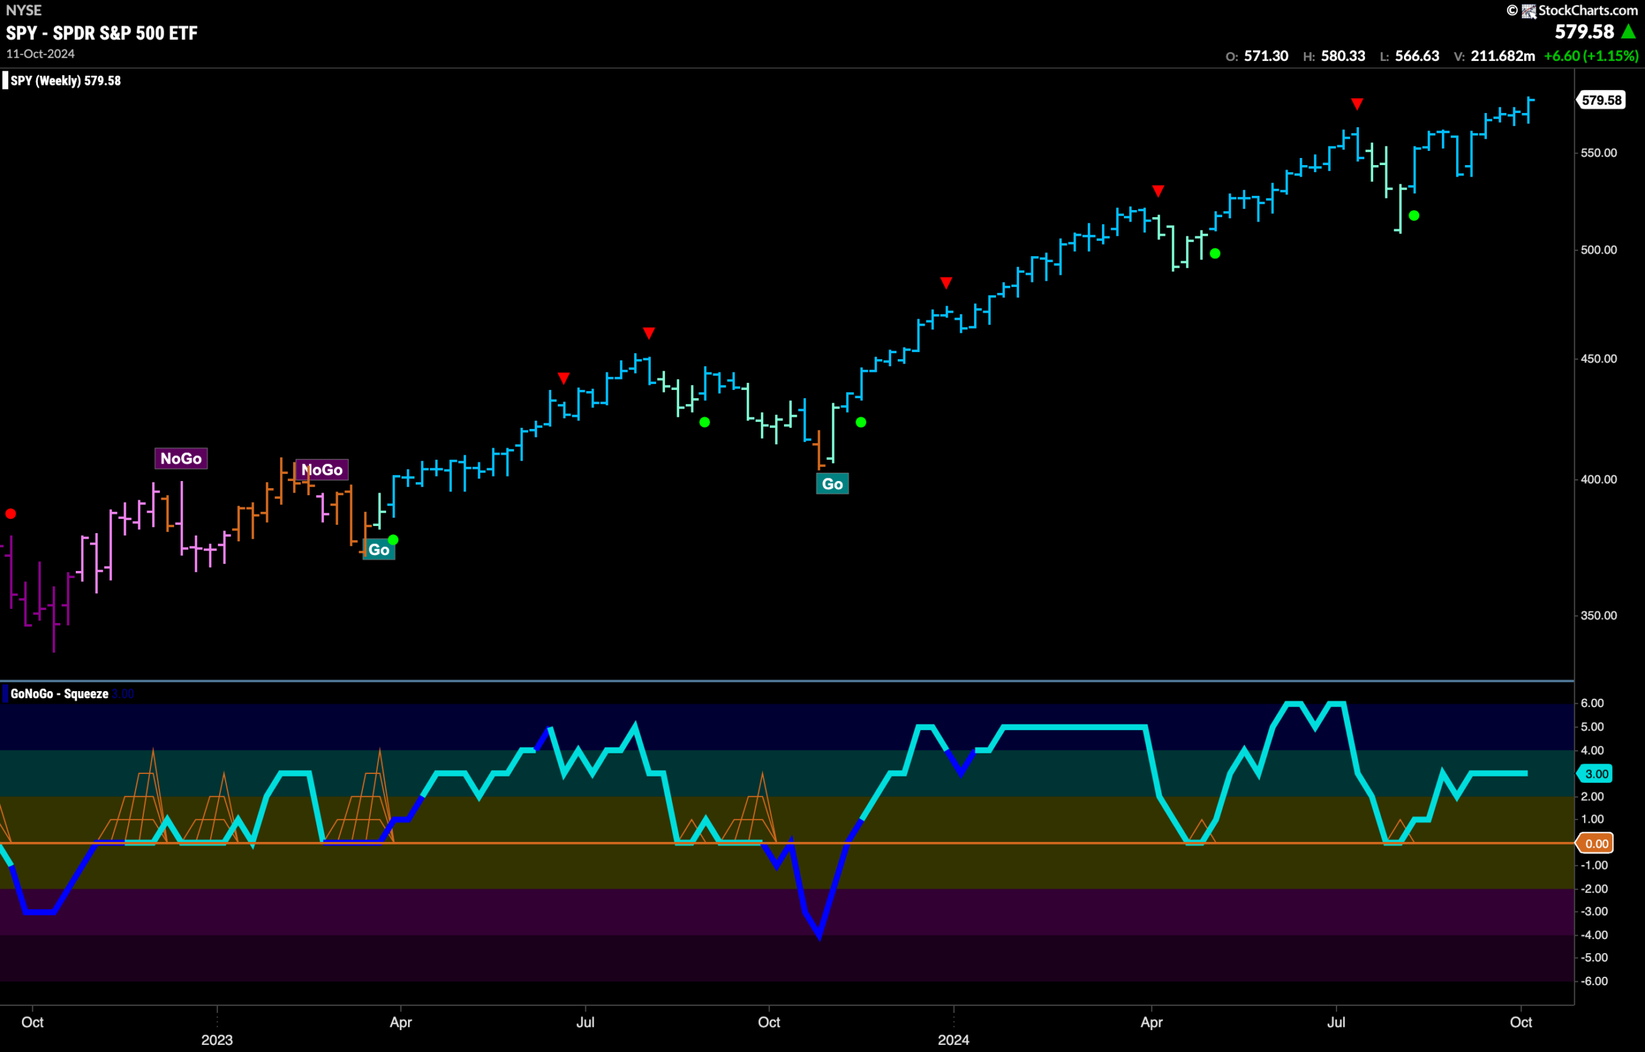Viewport: 1645px width, 1052px height.
Task: Click the SPY - SPDR S&P 500 ETF title
Action: click(102, 33)
